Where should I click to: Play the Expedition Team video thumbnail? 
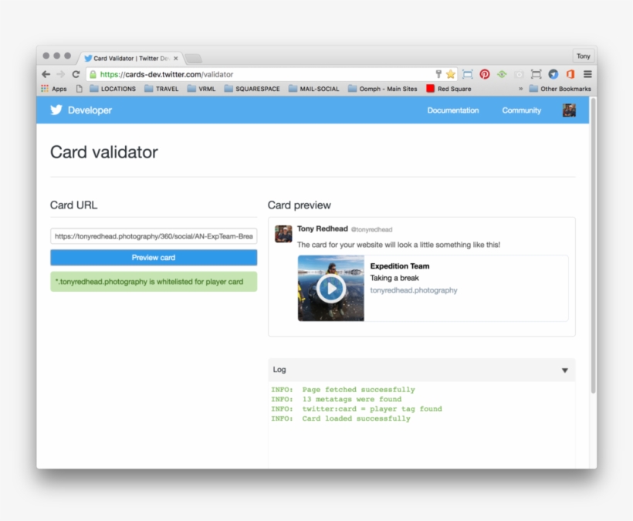331,288
